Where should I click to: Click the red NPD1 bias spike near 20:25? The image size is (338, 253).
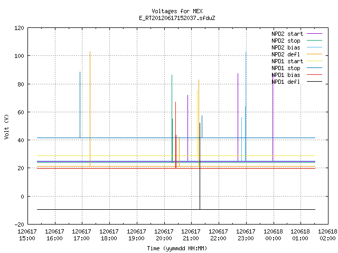pyautogui.click(x=176, y=135)
